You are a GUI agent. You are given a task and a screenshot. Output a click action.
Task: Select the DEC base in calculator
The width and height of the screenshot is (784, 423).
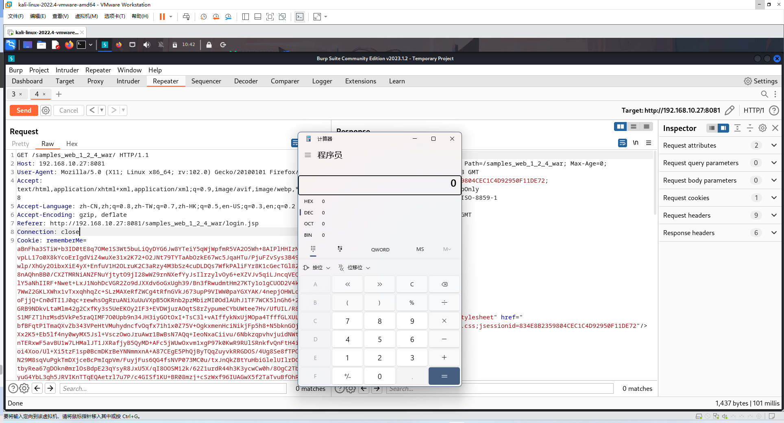pyautogui.click(x=309, y=213)
